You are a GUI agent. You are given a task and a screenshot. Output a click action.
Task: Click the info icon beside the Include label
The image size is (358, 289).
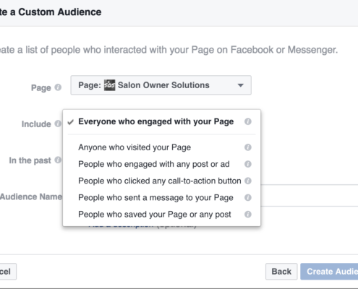[x=58, y=124]
